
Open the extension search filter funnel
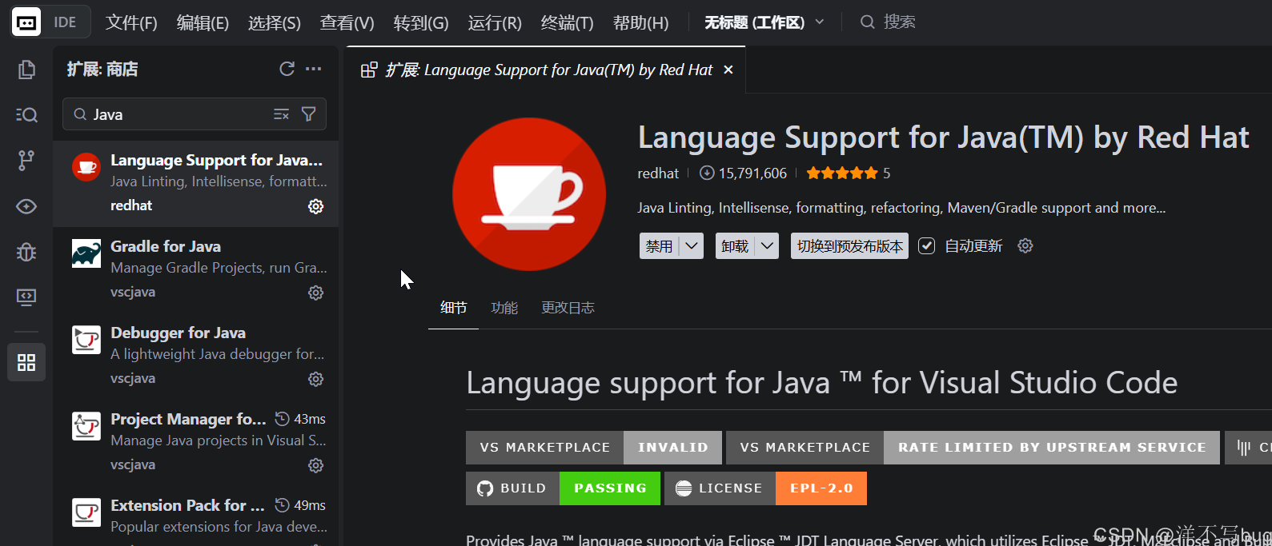308,114
